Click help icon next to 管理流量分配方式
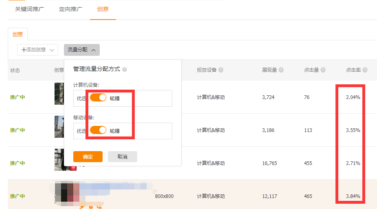This screenshot has height=209, width=377. pos(125,70)
